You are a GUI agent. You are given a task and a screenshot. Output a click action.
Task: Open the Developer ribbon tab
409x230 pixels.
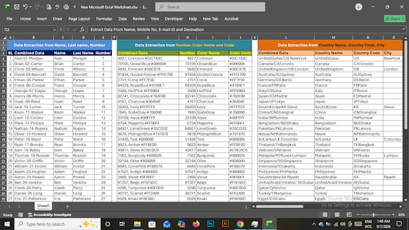point(174,19)
